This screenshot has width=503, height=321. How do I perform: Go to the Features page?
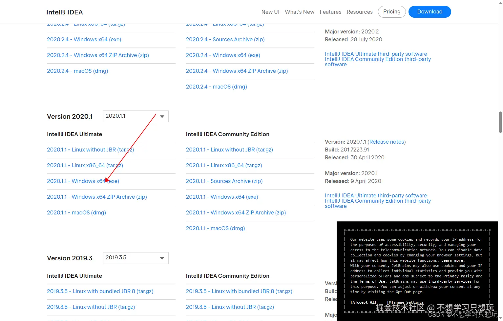point(330,12)
